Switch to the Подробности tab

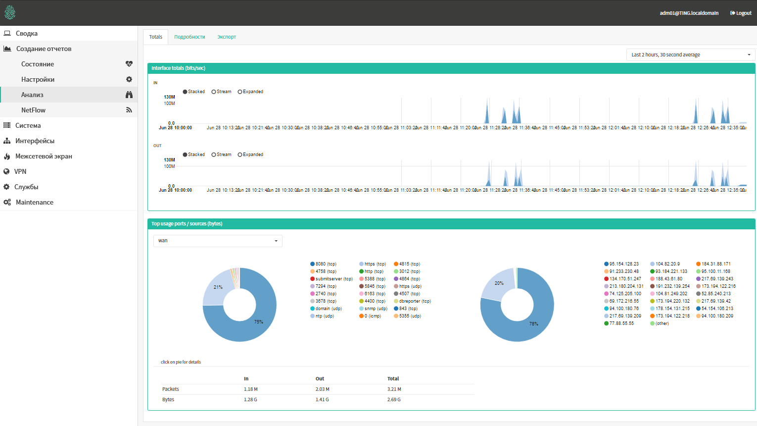pyautogui.click(x=189, y=37)
